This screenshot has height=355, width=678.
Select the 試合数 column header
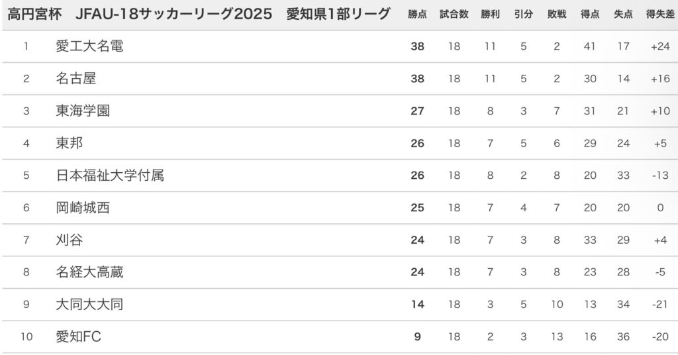[454, 15]
